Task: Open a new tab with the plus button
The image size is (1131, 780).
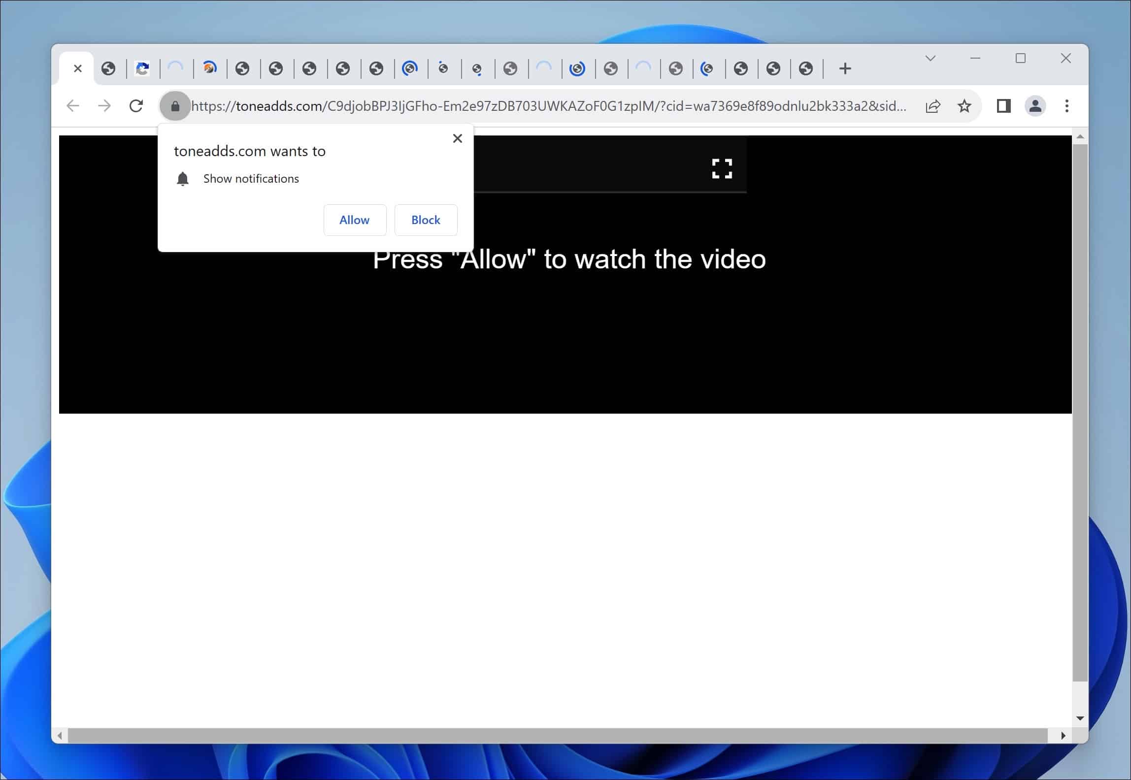Action: point(845,68)
